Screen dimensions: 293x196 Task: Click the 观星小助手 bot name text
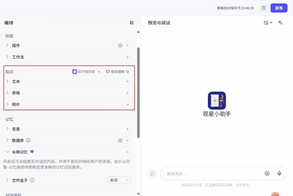[217, 114]
